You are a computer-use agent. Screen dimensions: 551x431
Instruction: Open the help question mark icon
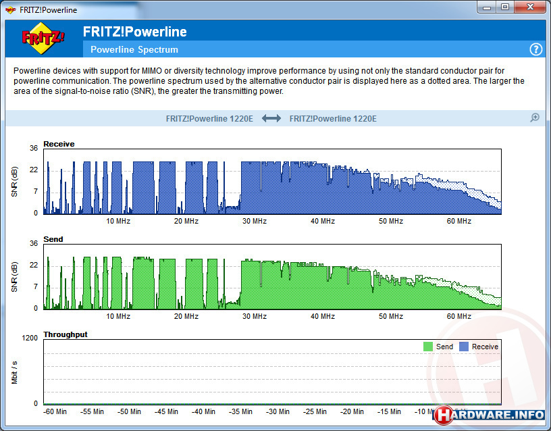click(535, 49)
